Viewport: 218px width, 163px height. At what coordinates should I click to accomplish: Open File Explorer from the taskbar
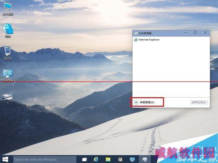pos(108,160)
